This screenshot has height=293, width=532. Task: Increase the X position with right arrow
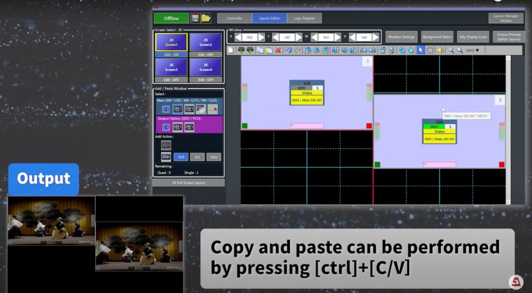262,37
